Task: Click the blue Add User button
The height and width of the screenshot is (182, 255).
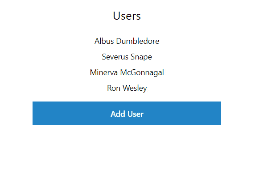Action: (x=127, y=113)
